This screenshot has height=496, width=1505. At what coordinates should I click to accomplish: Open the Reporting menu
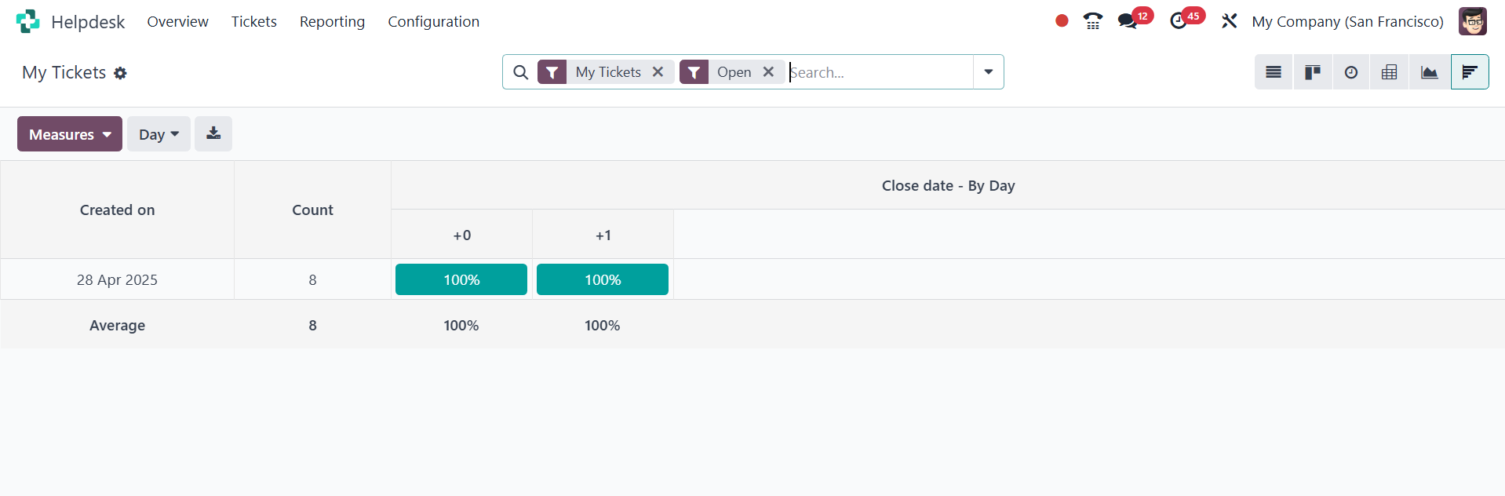click(x=332, y=21)
